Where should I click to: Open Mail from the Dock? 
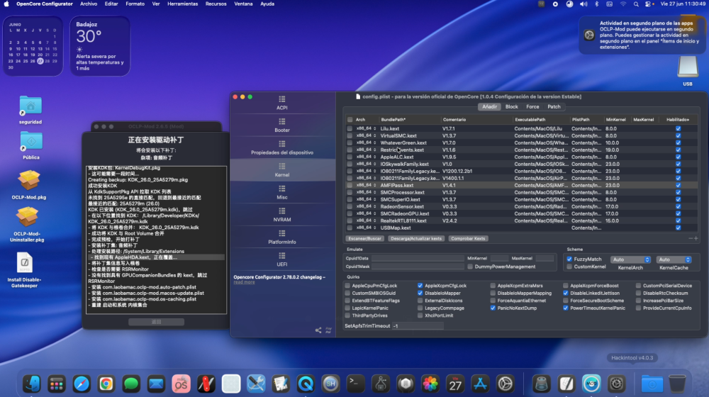pyautogui.click(x=156, y=384)
